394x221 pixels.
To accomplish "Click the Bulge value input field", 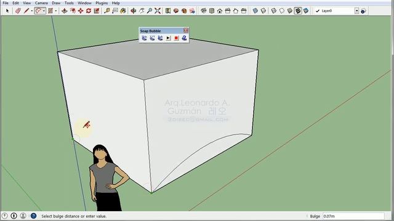I will (353, 216).
